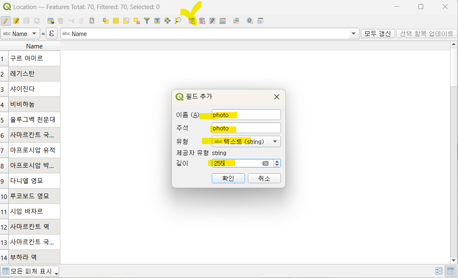Click the delete selected features trash icon
This screenshot has height=278, width=458.
click(x=60, y=21)
